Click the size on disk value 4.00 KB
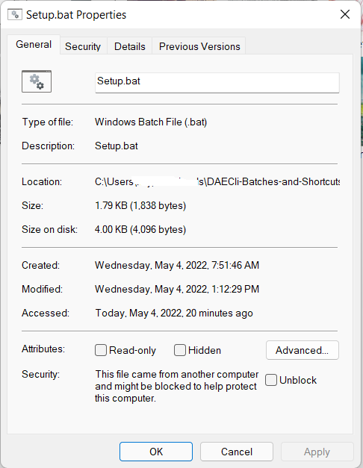This screenshot has height=468, width=363. coord(140,230)
